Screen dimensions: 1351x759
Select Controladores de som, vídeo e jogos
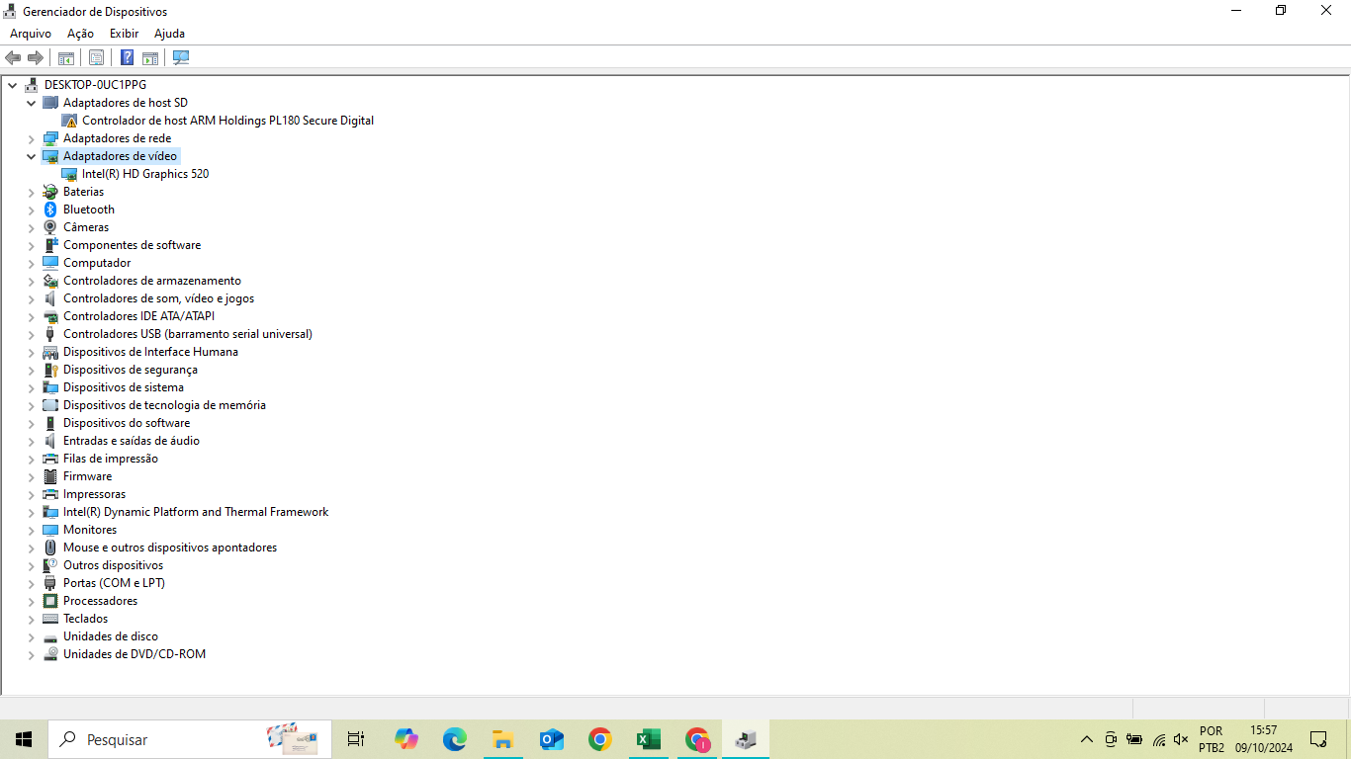pyautogui.click(x=158, y=298)
